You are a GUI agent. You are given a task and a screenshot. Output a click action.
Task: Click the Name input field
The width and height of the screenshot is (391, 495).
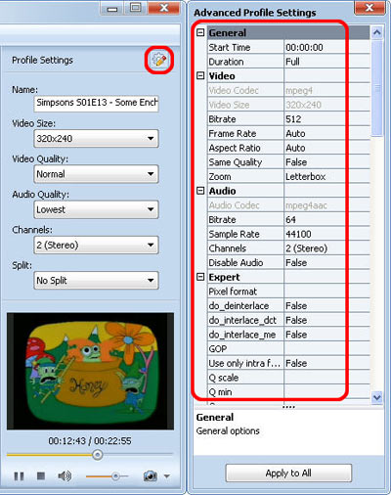click(x=96, y=103)
